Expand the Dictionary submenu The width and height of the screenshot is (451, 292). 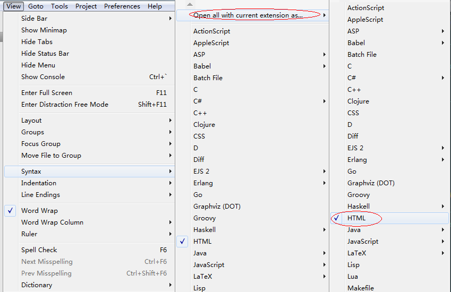tap(89, 285)
